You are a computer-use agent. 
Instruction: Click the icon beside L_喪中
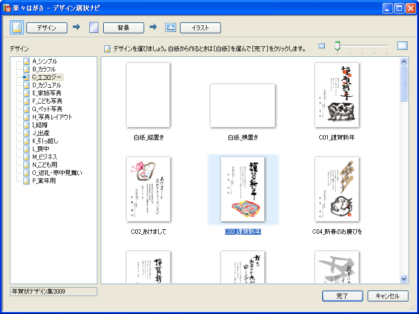point(26,149)
